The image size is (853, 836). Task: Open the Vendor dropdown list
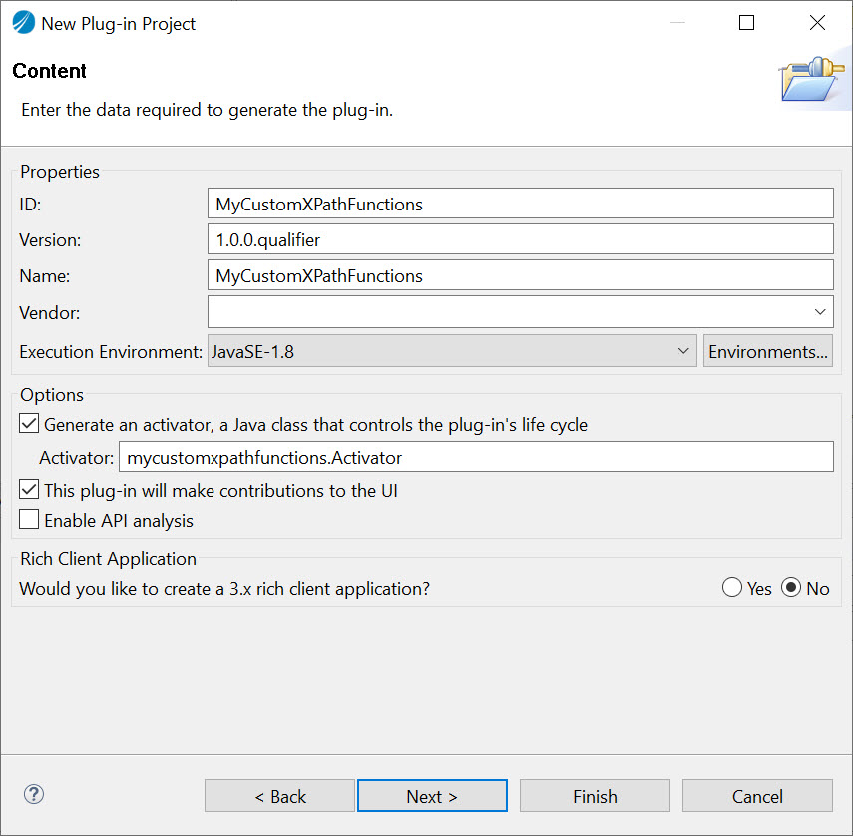click(820, 312)
